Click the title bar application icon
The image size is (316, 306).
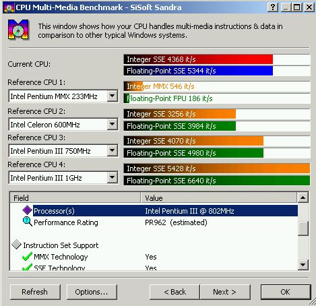click(9, 7)
